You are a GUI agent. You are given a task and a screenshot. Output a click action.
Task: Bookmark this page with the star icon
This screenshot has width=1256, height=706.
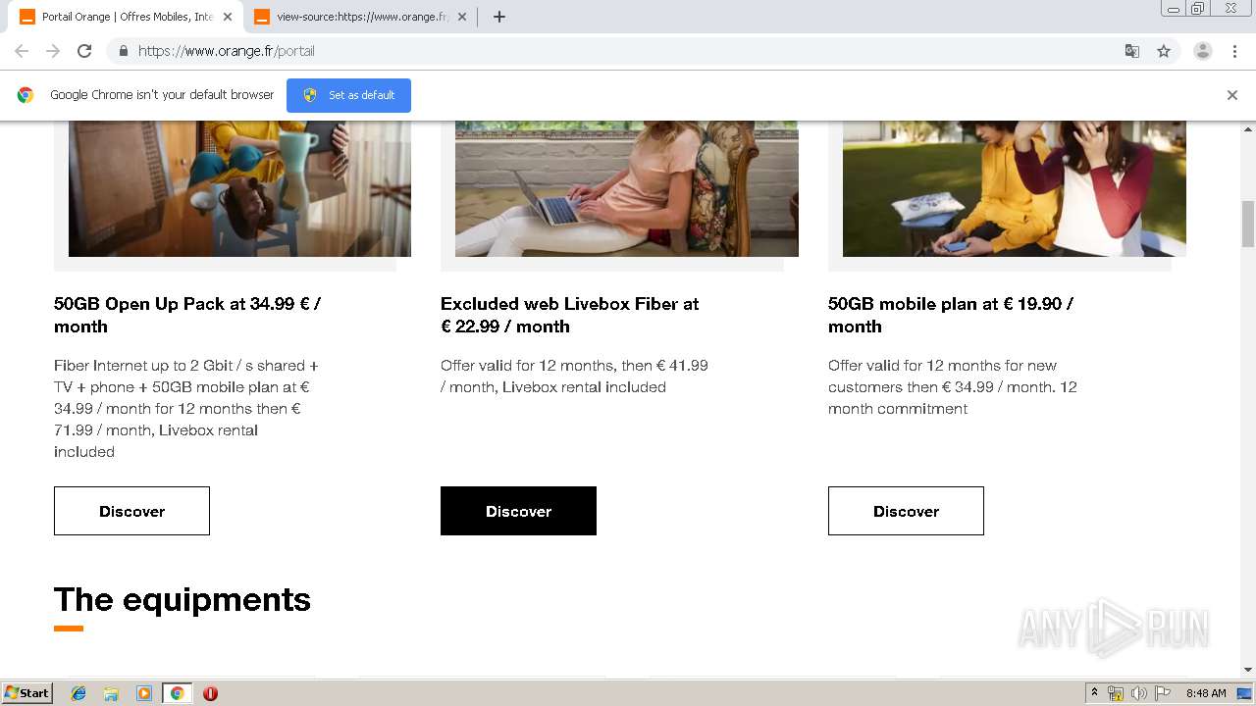click(x=1164, y=51)
